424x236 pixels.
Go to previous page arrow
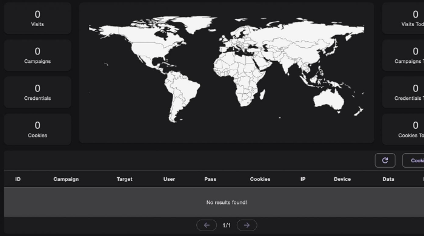click(207, 225)
